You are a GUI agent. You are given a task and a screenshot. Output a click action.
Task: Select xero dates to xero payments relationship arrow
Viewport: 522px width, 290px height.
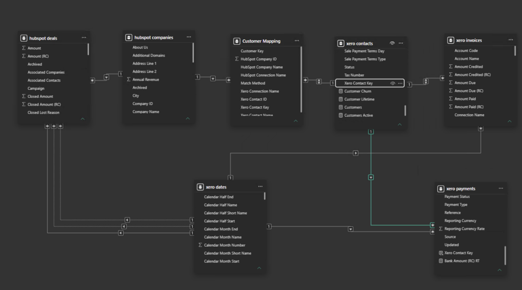[351, 229]
